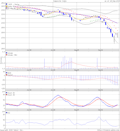Click the 2500 price axis value
Image resolution: width=120 pixels, height=131 pixels.
coord(3,3)
